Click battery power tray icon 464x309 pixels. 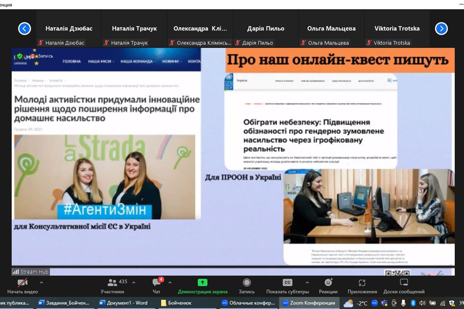tap(433, 303)
